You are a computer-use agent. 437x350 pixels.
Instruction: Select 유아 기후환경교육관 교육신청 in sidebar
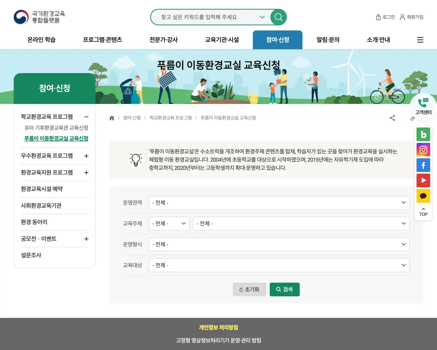56,128
